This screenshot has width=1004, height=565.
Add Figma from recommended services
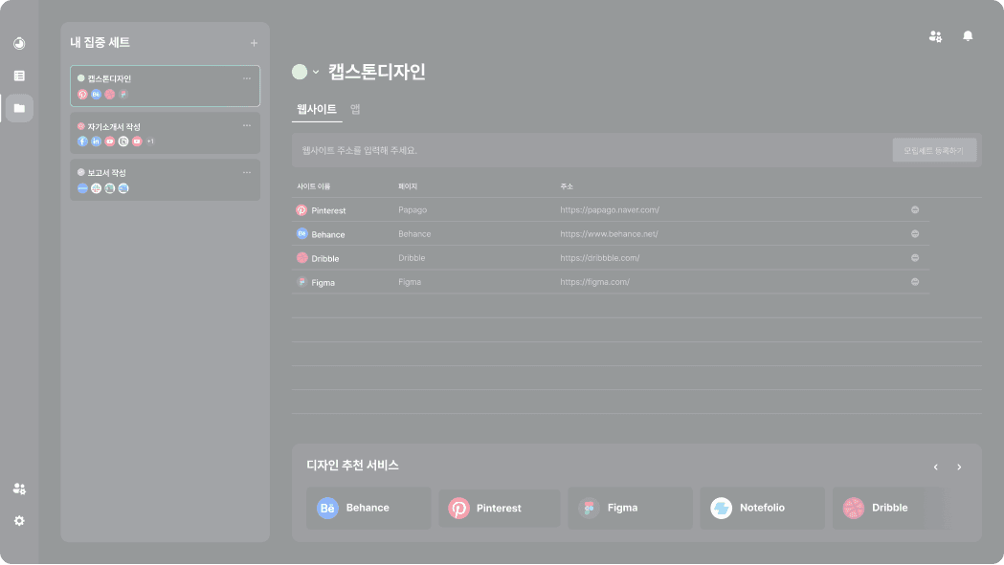click(630, 508)
